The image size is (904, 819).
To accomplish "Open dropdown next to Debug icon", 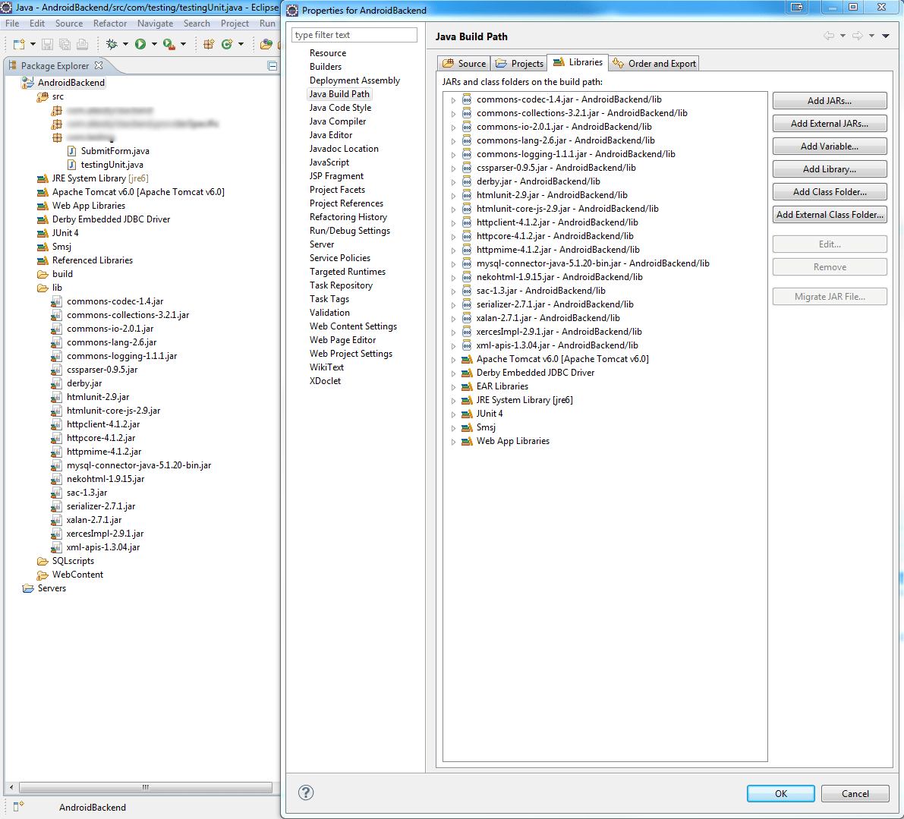I will pyautogui.click(x=125, y=44).
